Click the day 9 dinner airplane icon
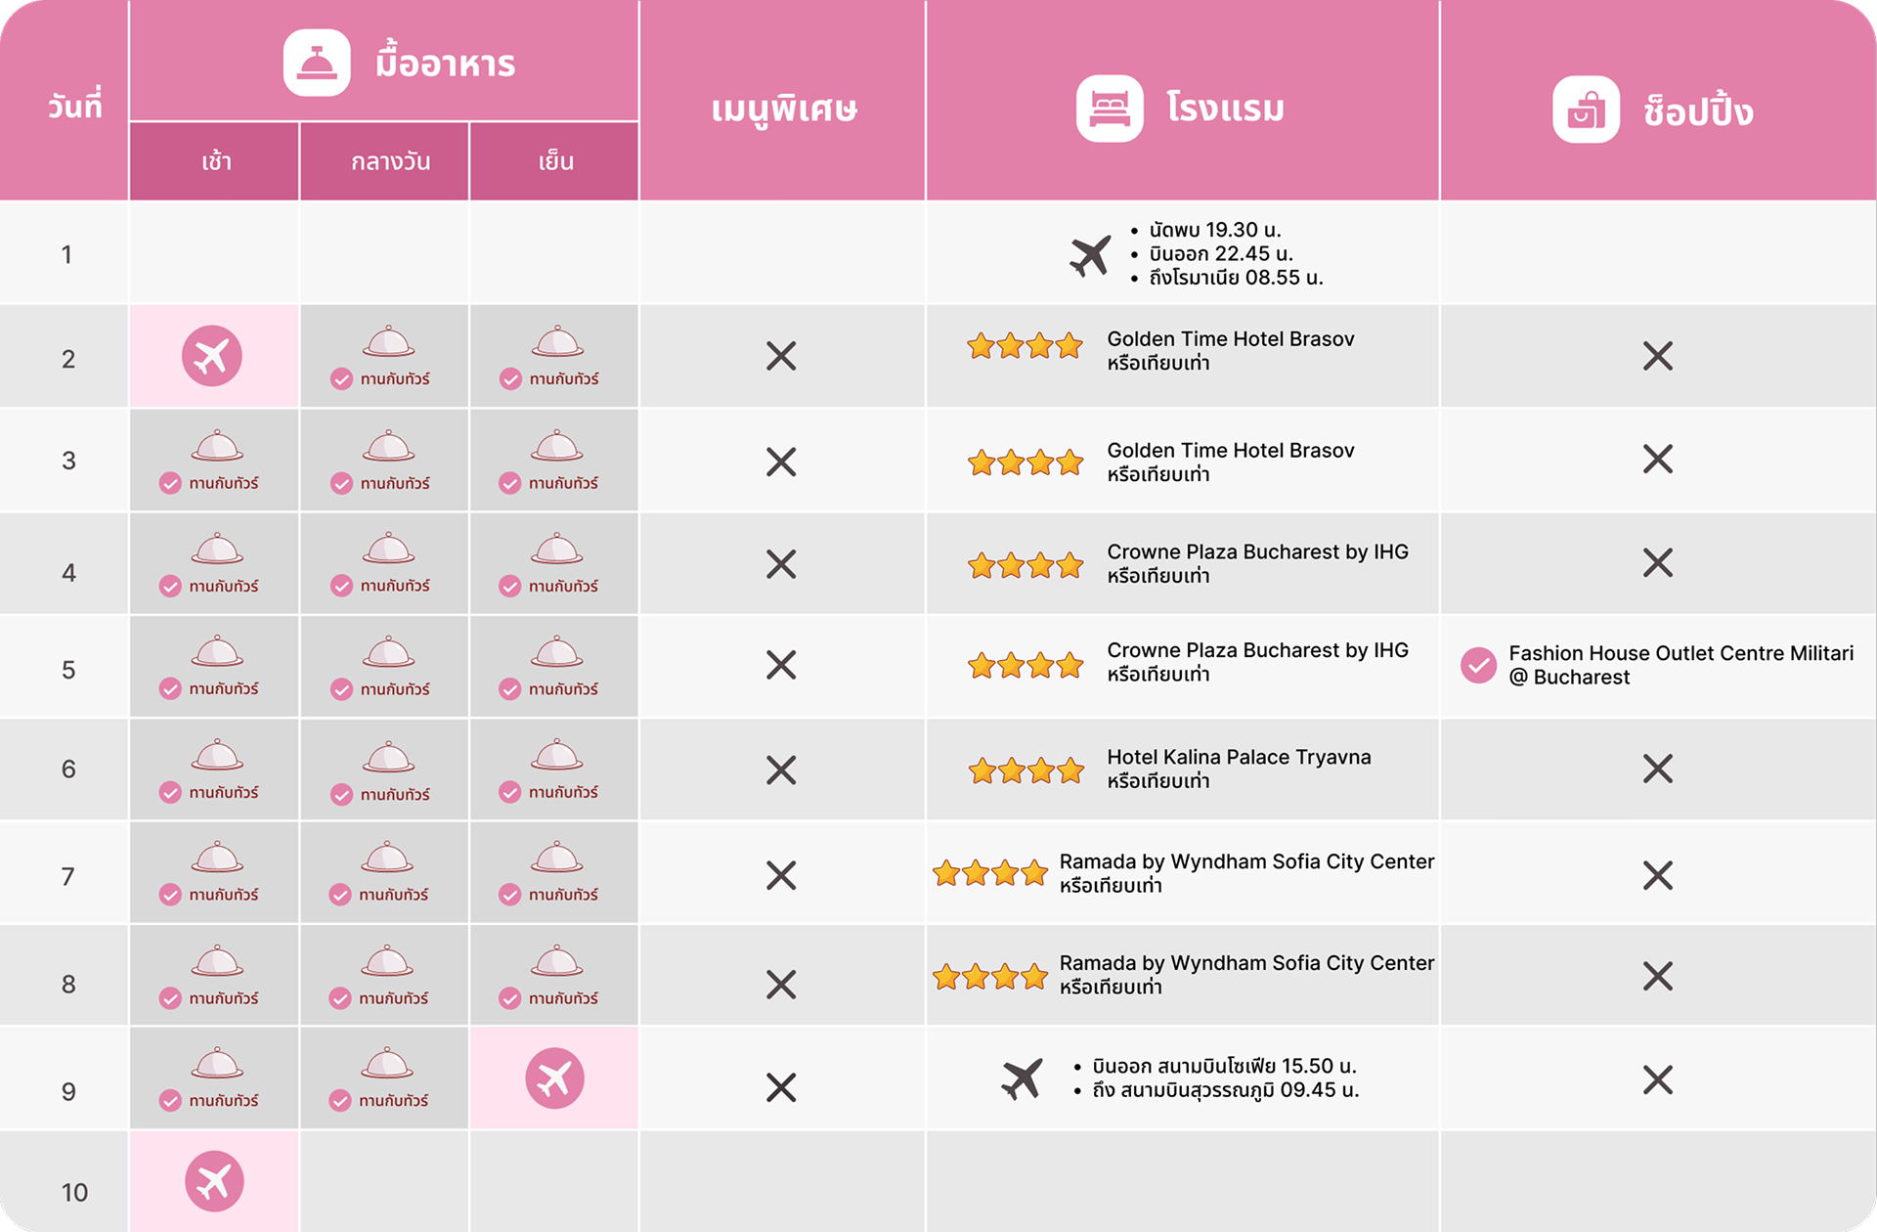This screenshot has width=1877, height=1232. click(554, 1078)
